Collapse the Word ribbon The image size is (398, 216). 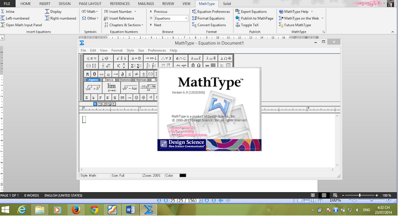click(393, 32)
